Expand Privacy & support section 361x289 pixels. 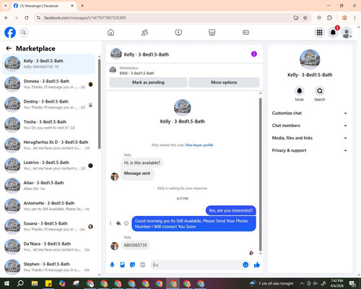click(x=310, y=150)
